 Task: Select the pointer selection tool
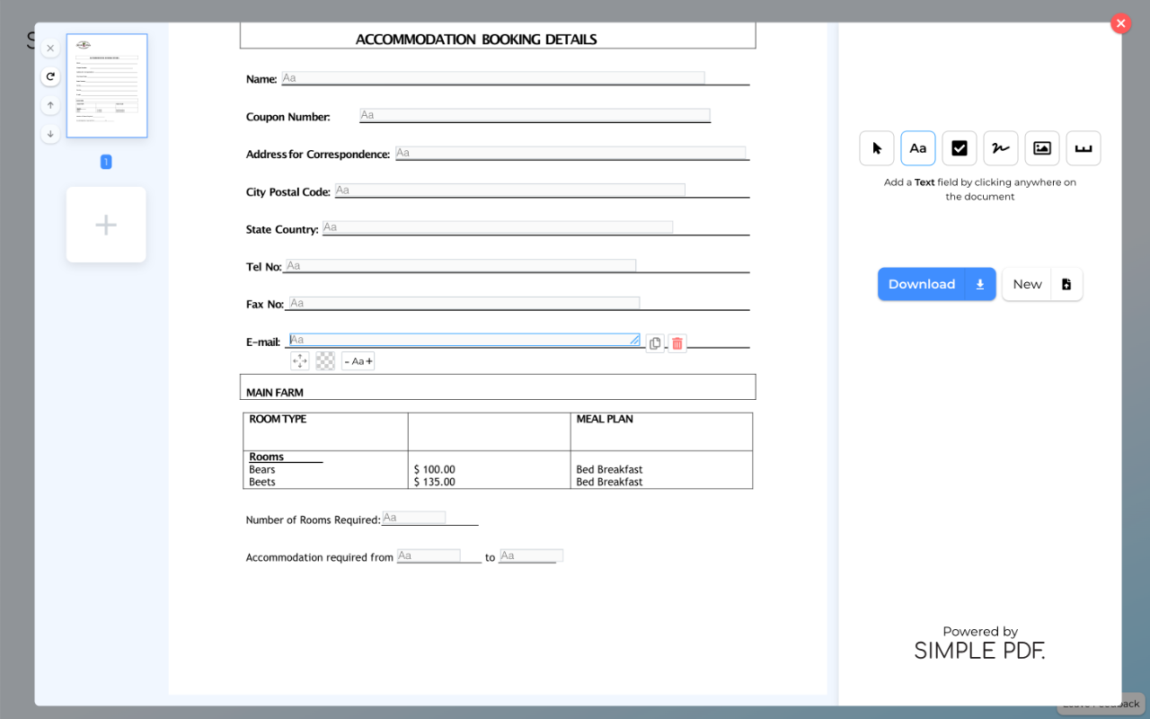click(877, 148)
